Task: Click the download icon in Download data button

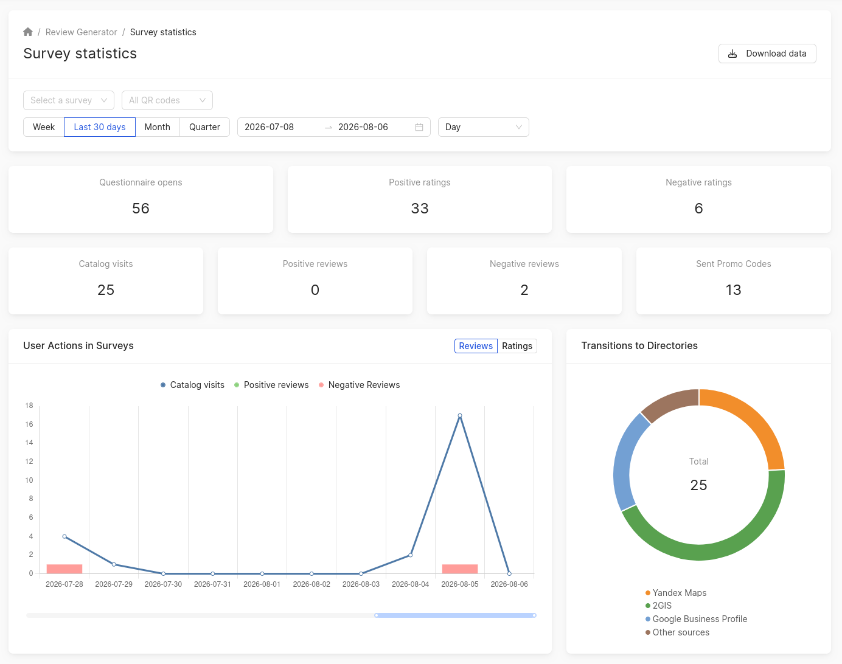Action: 732,54
